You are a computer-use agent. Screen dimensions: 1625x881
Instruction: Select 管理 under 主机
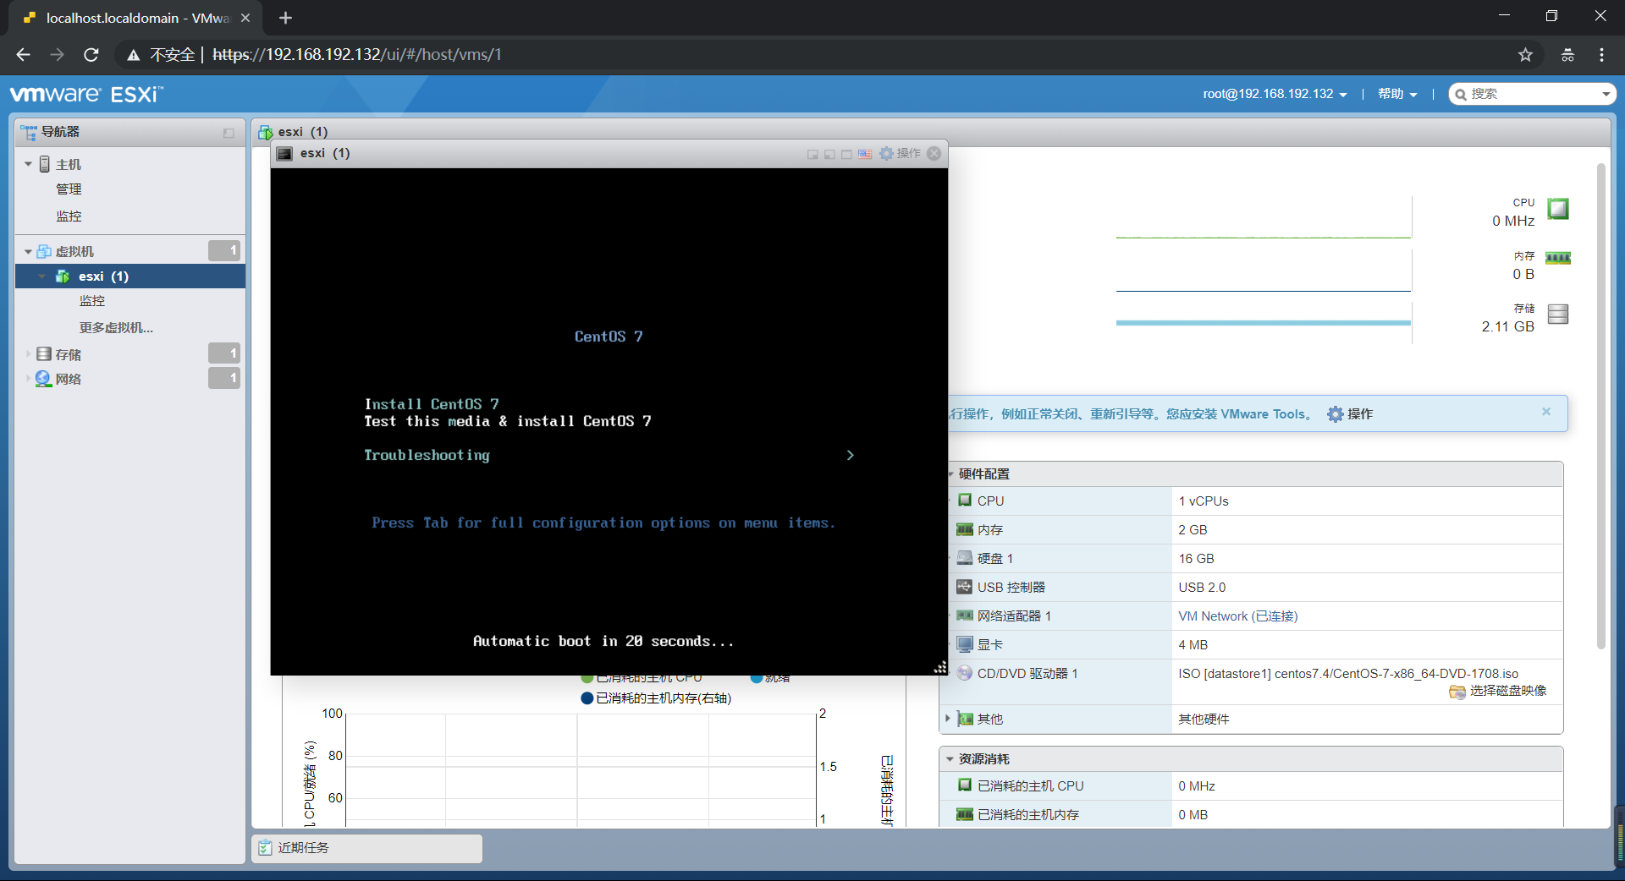pos(69,189)
